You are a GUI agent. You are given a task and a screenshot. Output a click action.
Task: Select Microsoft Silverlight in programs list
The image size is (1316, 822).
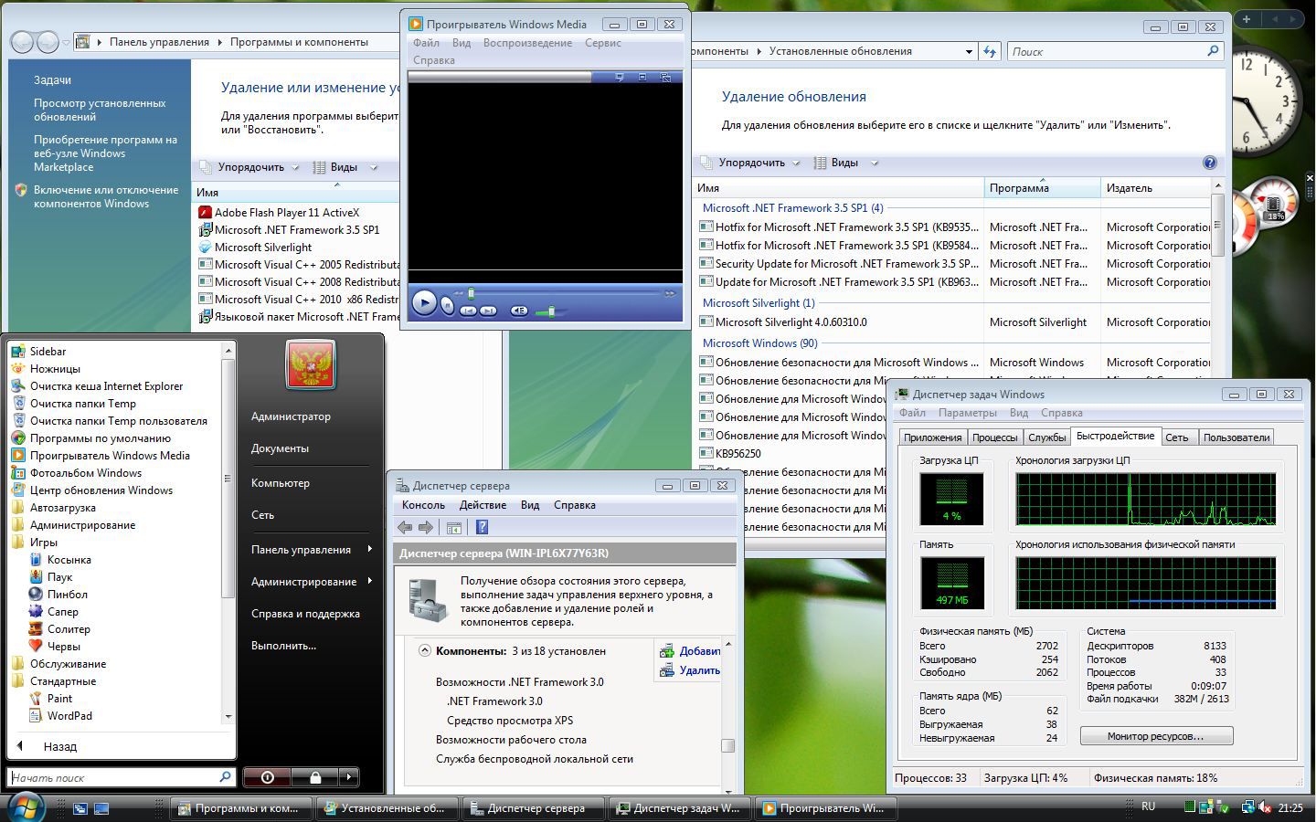coord(263,248)
